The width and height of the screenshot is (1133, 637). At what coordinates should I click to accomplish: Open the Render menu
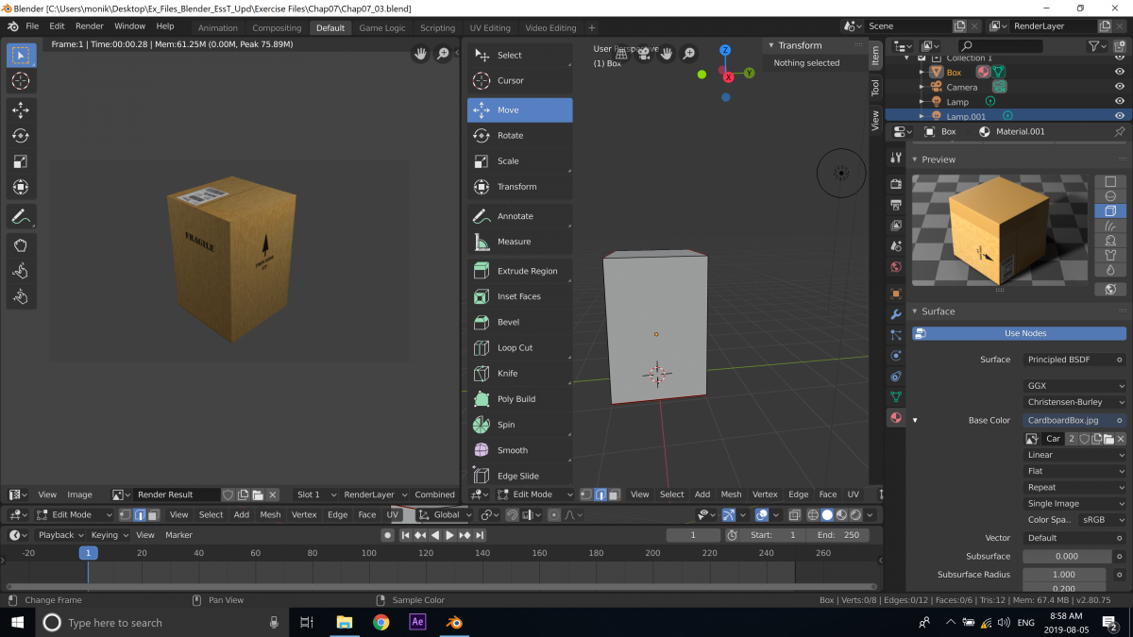pyautogui.click(x=89, y=25)
